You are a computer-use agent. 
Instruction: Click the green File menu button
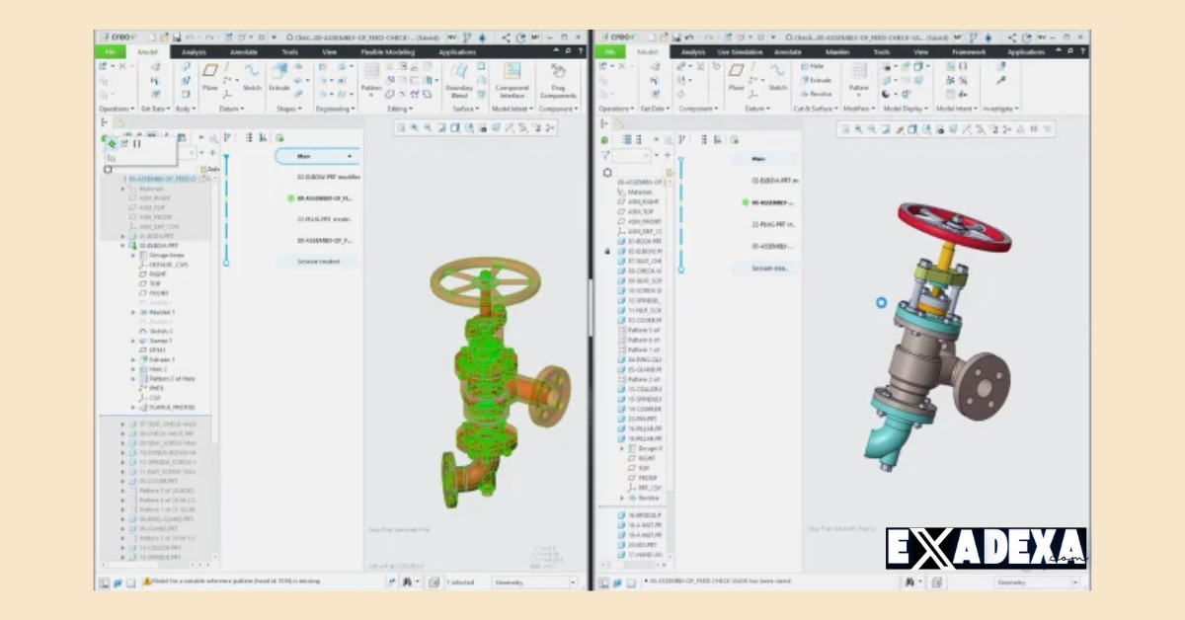point(111,52)
